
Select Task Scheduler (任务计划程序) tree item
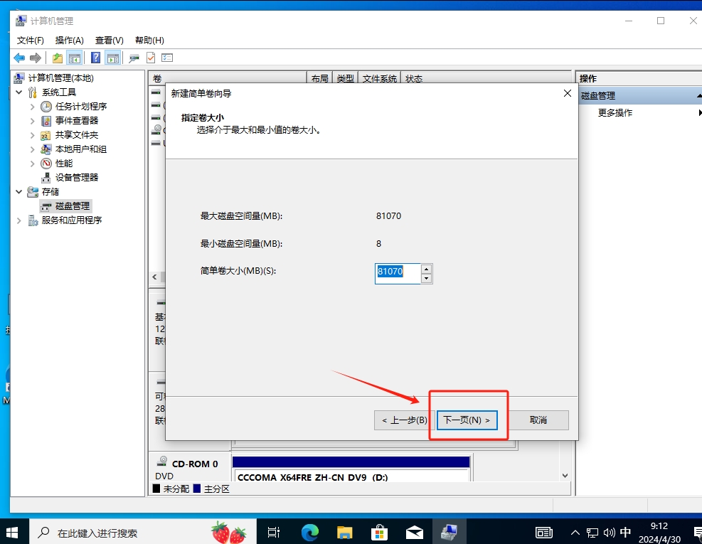click(80, 107)
